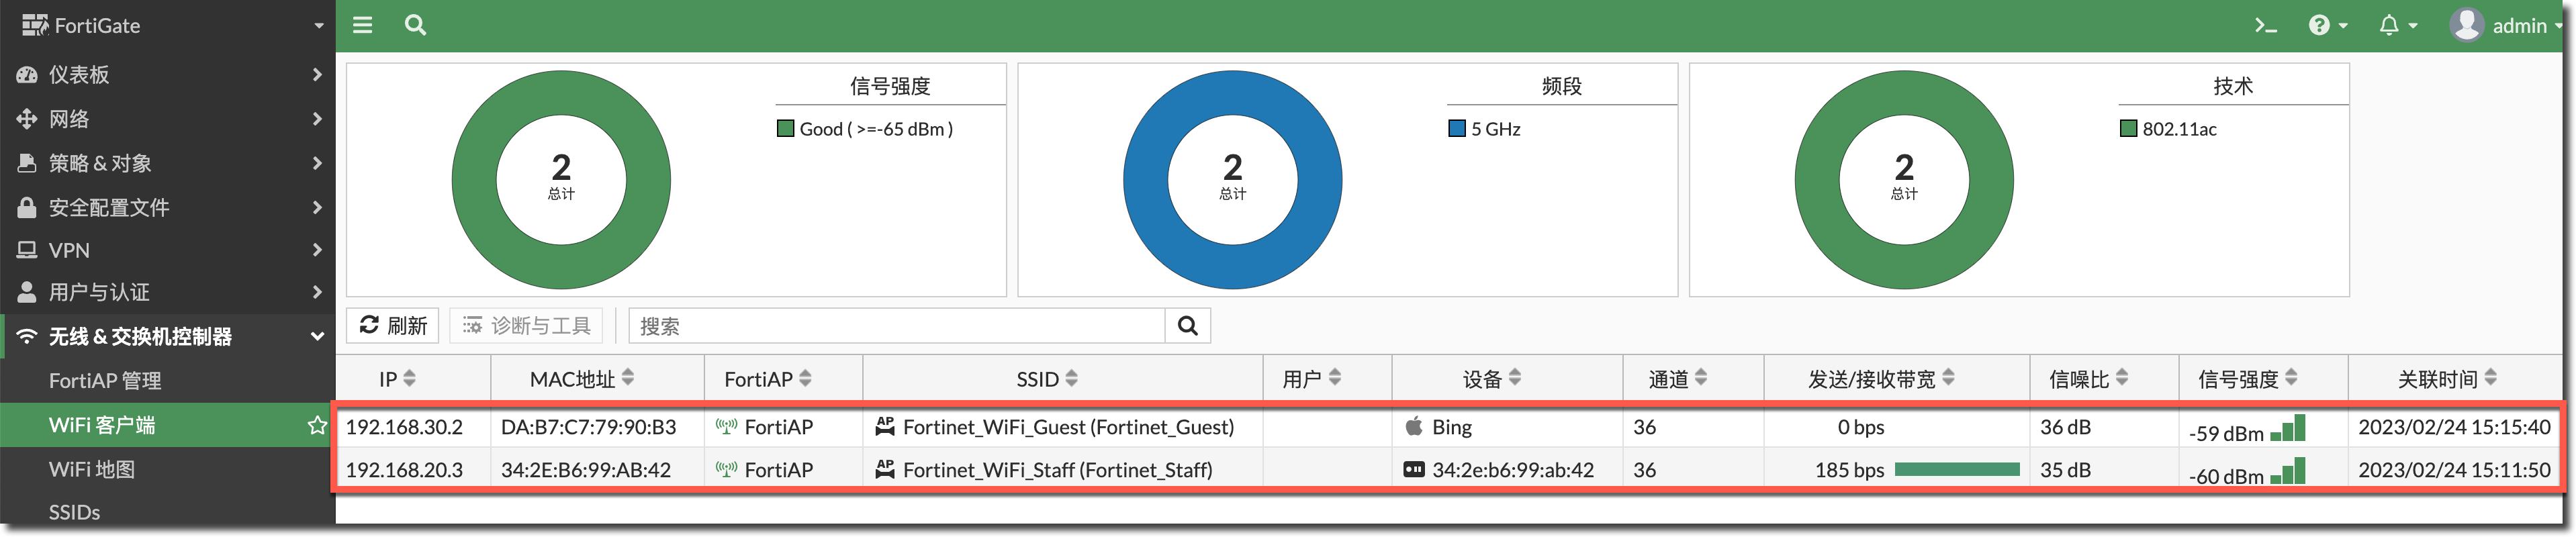Screen dimensions: 2576x537
Task: Click the 安全配置文件 lock icon
Action: (x=27, y=207)
